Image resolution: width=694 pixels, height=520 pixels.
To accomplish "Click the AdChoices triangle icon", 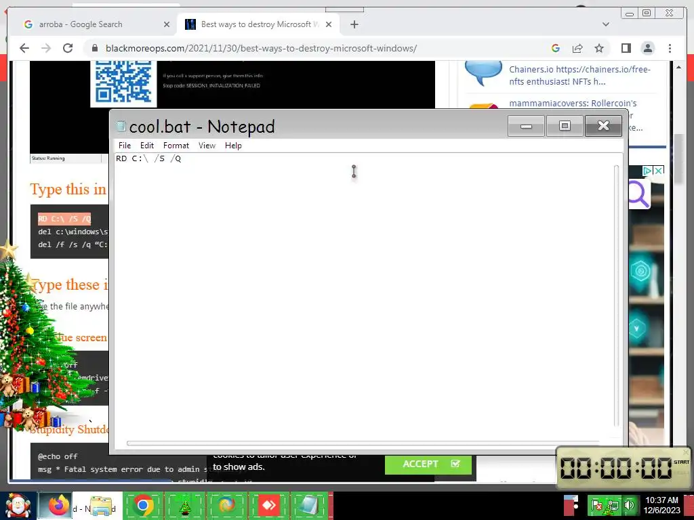I will point(647,171).
